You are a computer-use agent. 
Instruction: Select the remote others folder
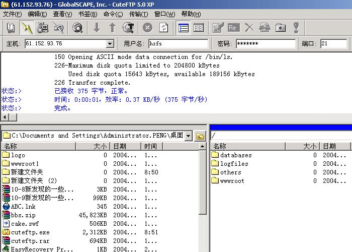point(226,172)
